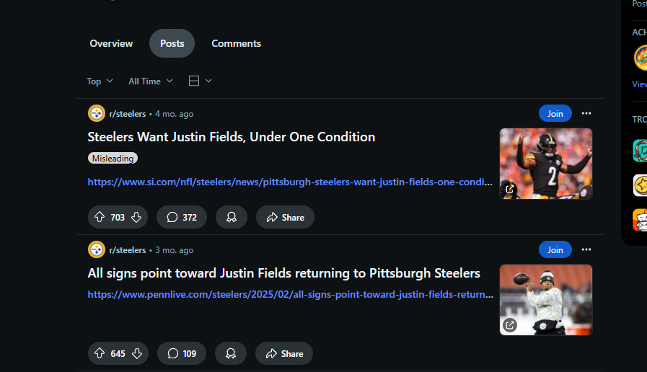Open the All Time range dropdown
647x372 pixels.
(x=151, y=81)
